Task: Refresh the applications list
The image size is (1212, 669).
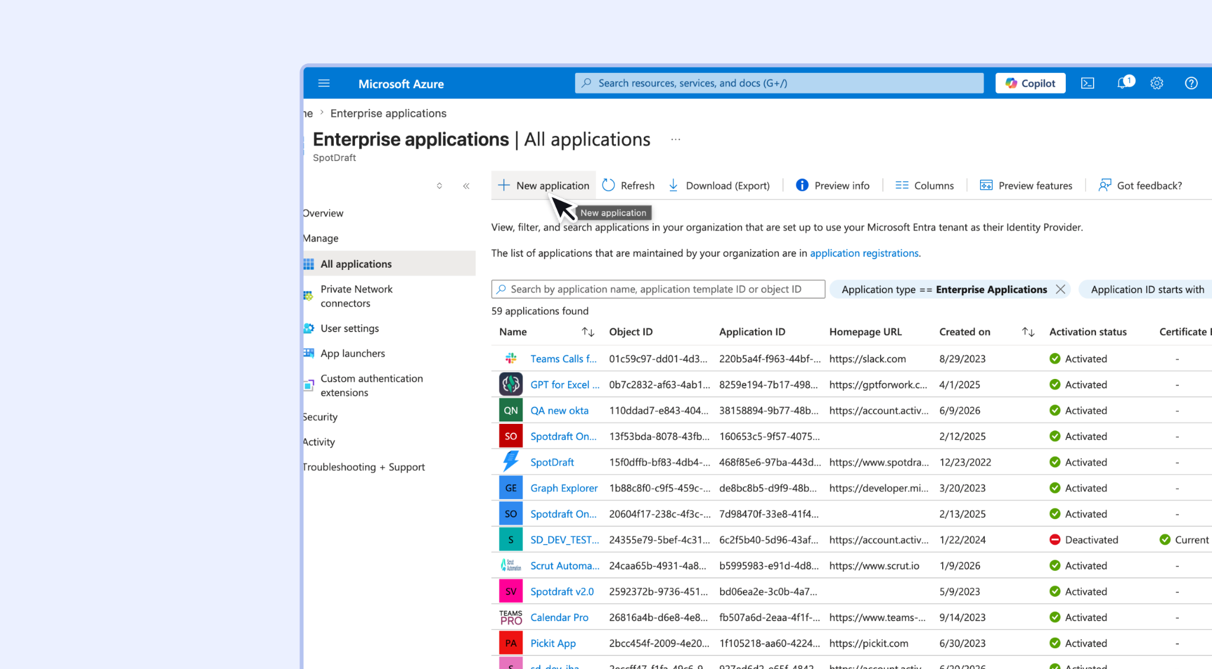Action: [628, 185]
